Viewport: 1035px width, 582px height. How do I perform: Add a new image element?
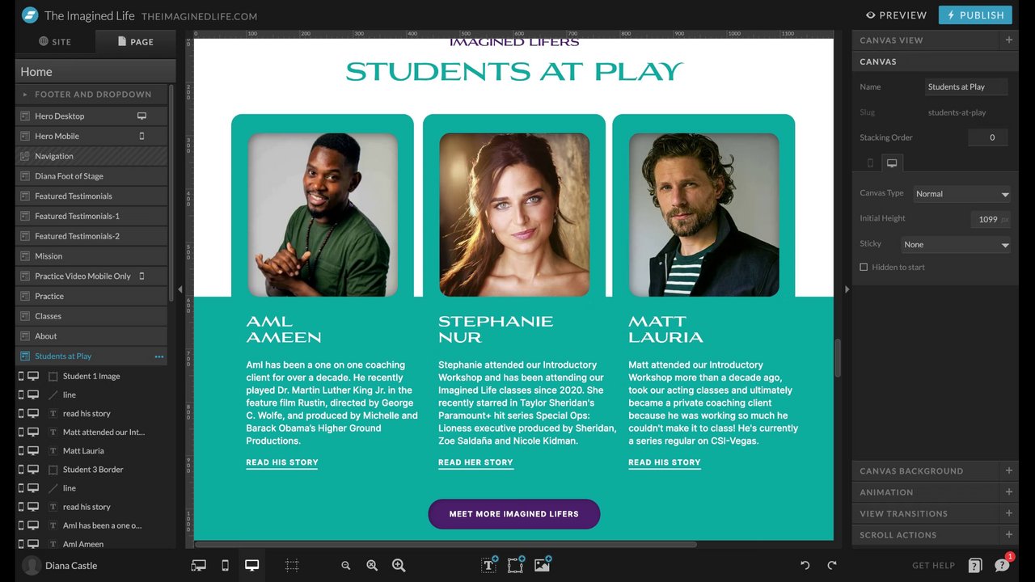(x=543, y=565)
